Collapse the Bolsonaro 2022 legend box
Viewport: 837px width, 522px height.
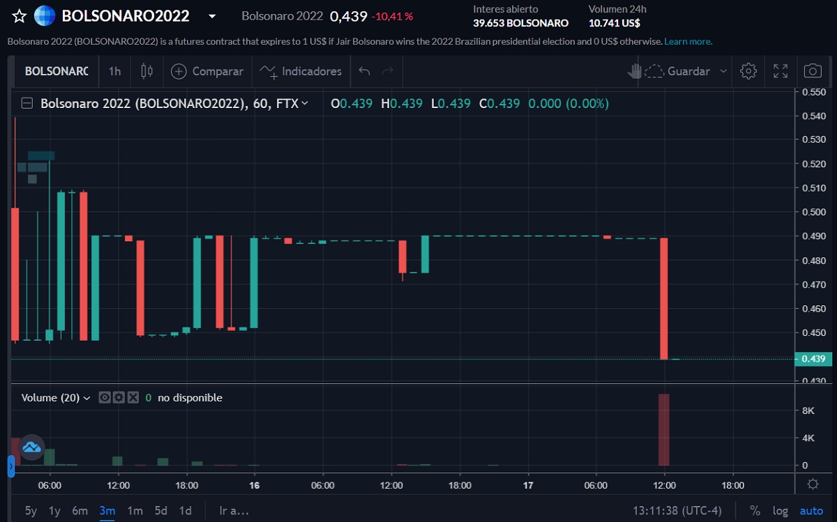click(x=27, y=104)
